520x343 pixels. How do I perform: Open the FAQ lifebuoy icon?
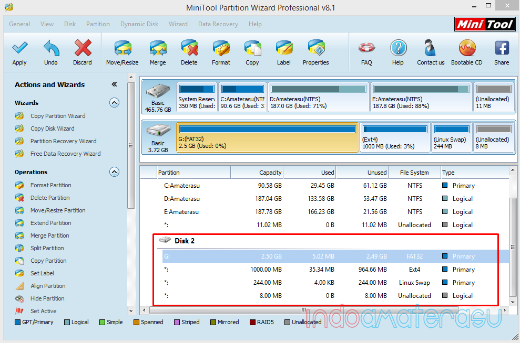pos(366,48)
